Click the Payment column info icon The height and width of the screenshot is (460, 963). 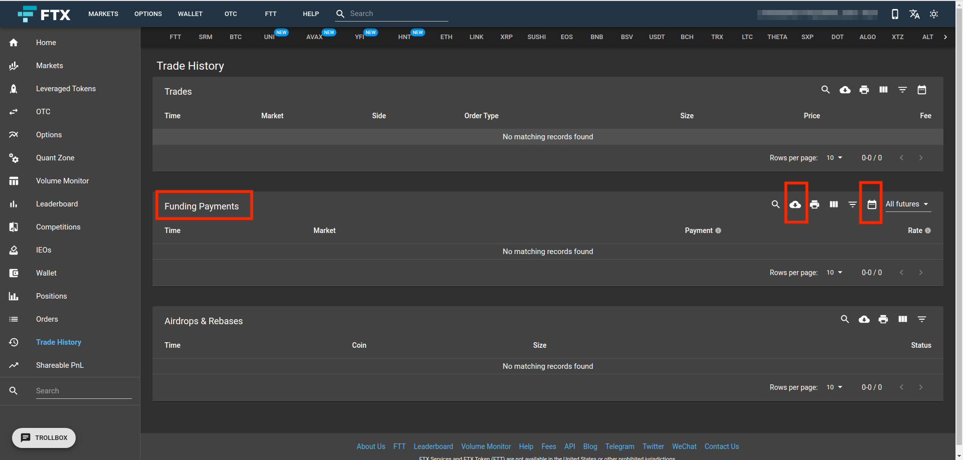point(718,231)
